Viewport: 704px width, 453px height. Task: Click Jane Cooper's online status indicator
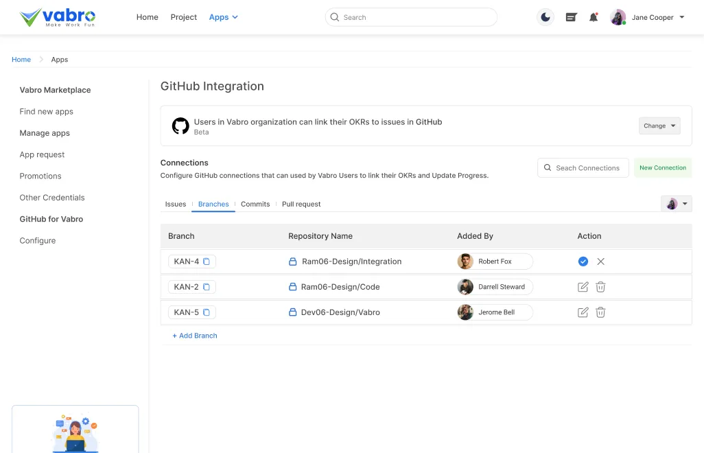pos(624,23)
